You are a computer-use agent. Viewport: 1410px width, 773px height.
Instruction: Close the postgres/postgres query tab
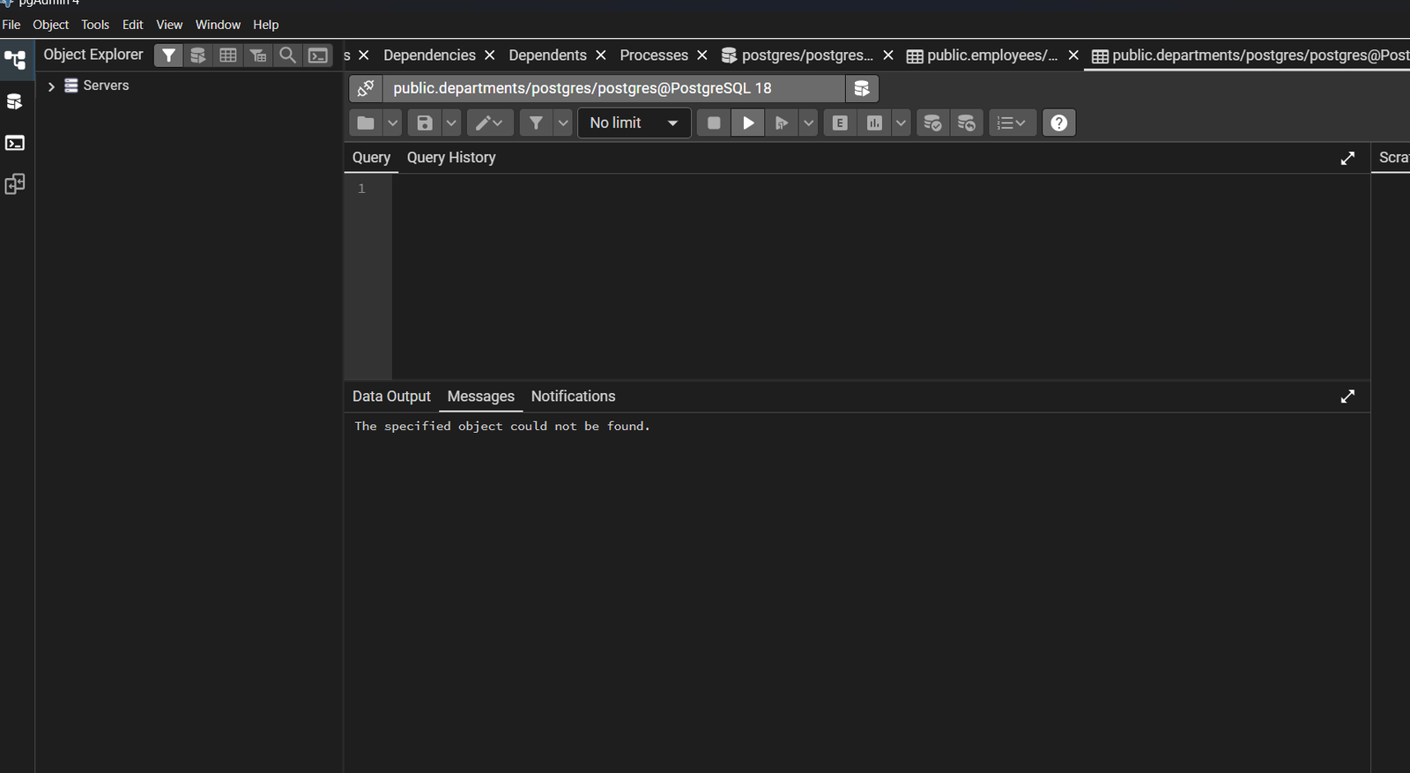pyautogui.click(x=888, y=56)
